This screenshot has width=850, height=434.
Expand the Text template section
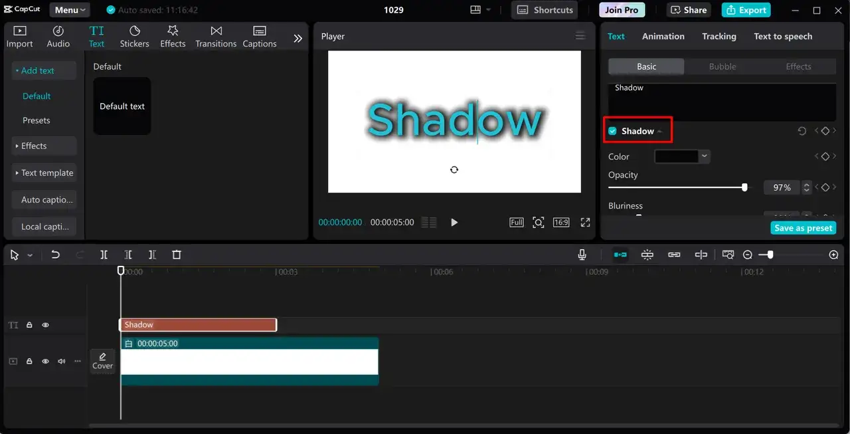click(x=44, y=173)
